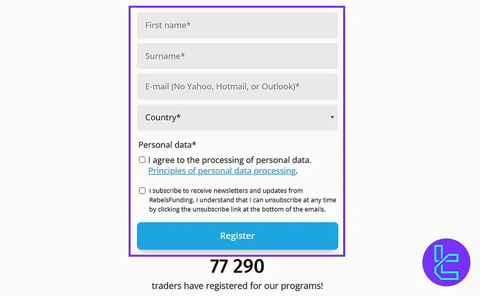Click the "I subscribe to receive newsletters" text line
The image size is (480, 296).
(226, 190)
